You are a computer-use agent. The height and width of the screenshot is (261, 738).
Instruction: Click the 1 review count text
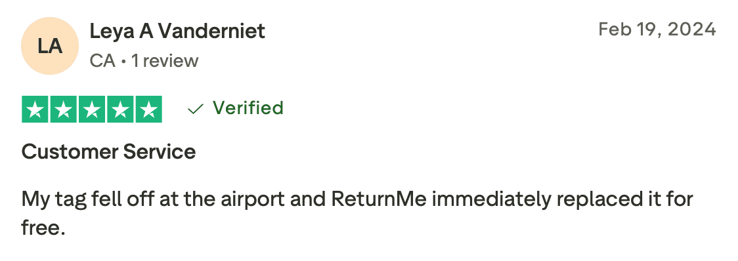(x=165, y=61)
